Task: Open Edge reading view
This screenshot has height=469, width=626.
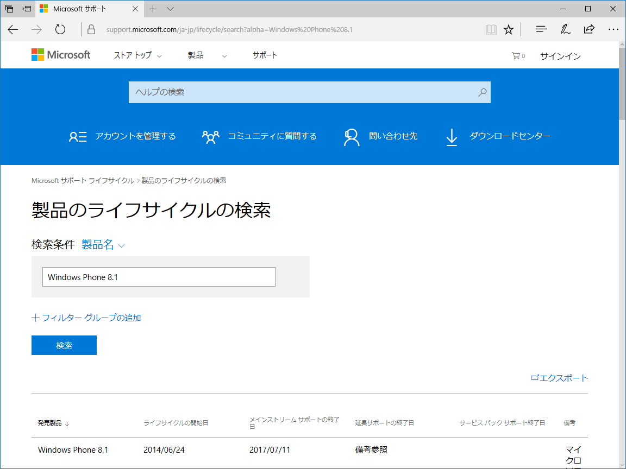Action: [x=491, y=29]
